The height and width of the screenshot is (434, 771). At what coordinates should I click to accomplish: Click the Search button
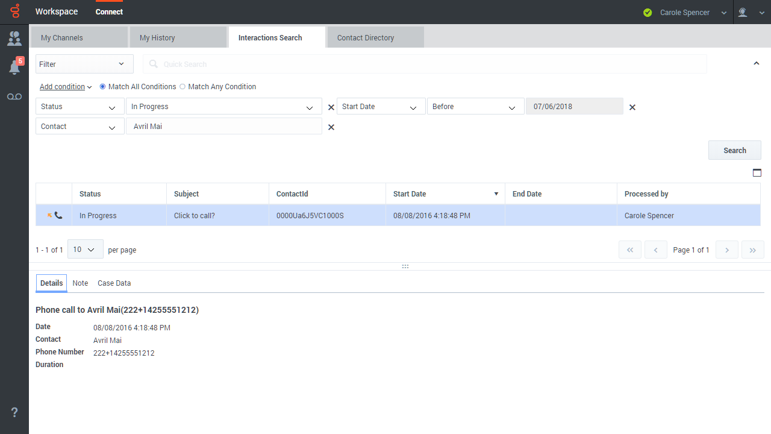click(x=734, y=151)
